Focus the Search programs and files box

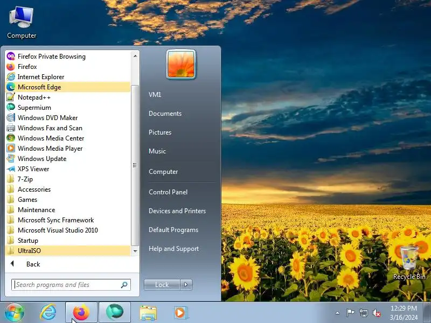point(71,285)
